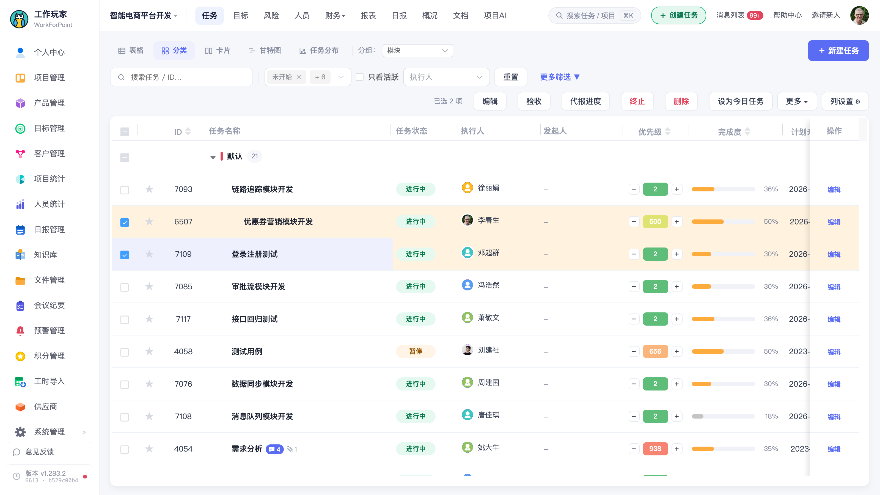Switch to the 甘特图 view
The height and width of the screenshot is (495, 880).
coord(265,51)
